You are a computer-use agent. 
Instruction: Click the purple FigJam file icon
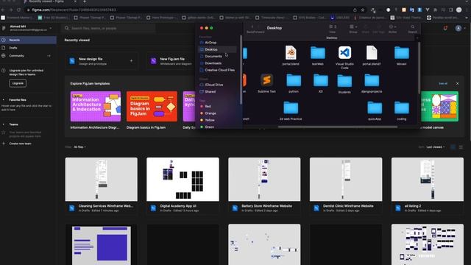[x=154, y=61]
